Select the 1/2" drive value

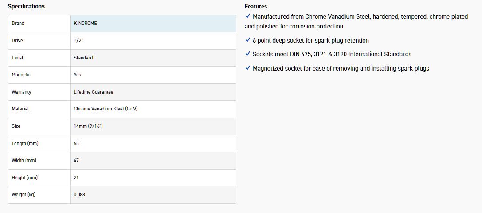(x=78, y=40)
